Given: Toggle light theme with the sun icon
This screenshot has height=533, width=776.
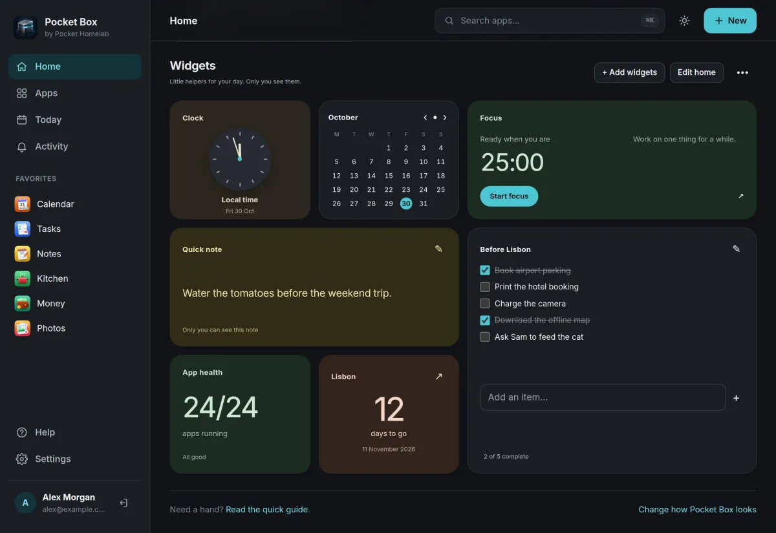Looking at the screenshot, I should point(684,21).
